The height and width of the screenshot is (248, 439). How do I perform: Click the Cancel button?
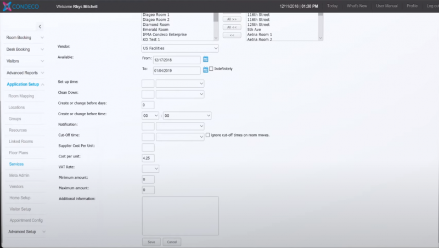tap(172, 242)
